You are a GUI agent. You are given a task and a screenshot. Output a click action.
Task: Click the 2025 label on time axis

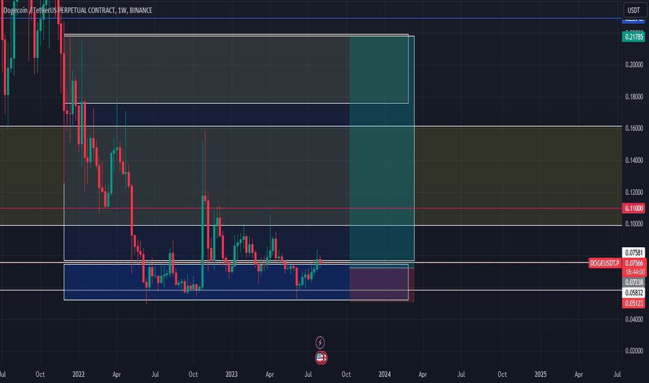click(540, 375)
